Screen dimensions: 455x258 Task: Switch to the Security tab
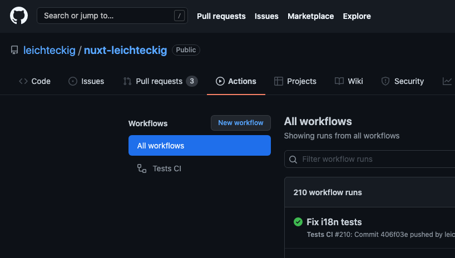403,81
